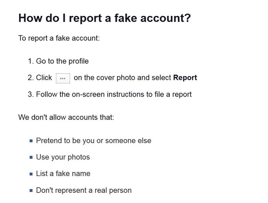
Task: Click step 3 'Follow the on-screen instructions' text
Action: pyautogui.click(x=114, y=94)
